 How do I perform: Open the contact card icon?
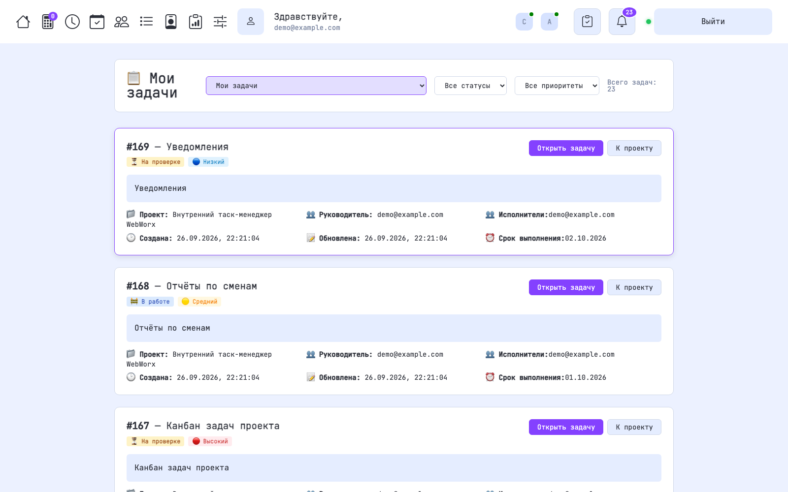click(x=171, y=22)
